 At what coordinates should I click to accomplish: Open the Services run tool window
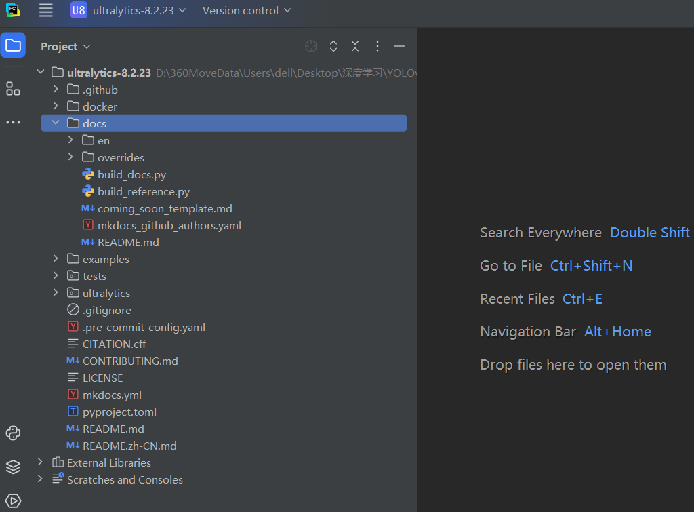[x=13, y=500]
